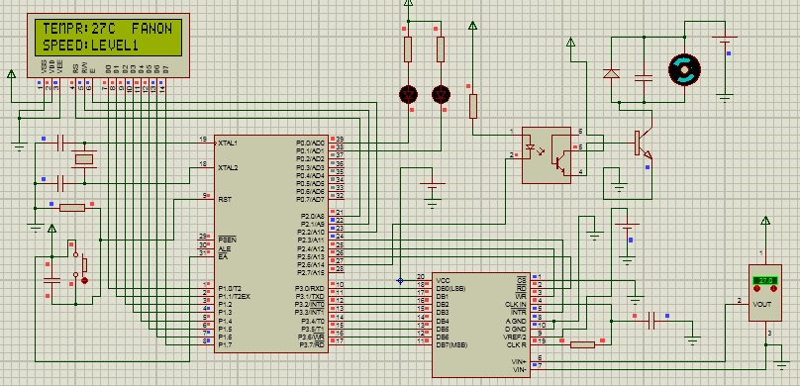This screenshot has width=800, height=386.
Task: Select the crystal oscillator between XTAL capacitors
Action: [x=84, y=159]
